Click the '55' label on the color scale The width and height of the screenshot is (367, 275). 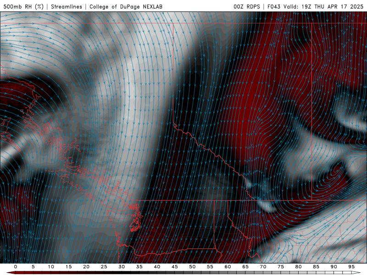(x=210, y=267)
